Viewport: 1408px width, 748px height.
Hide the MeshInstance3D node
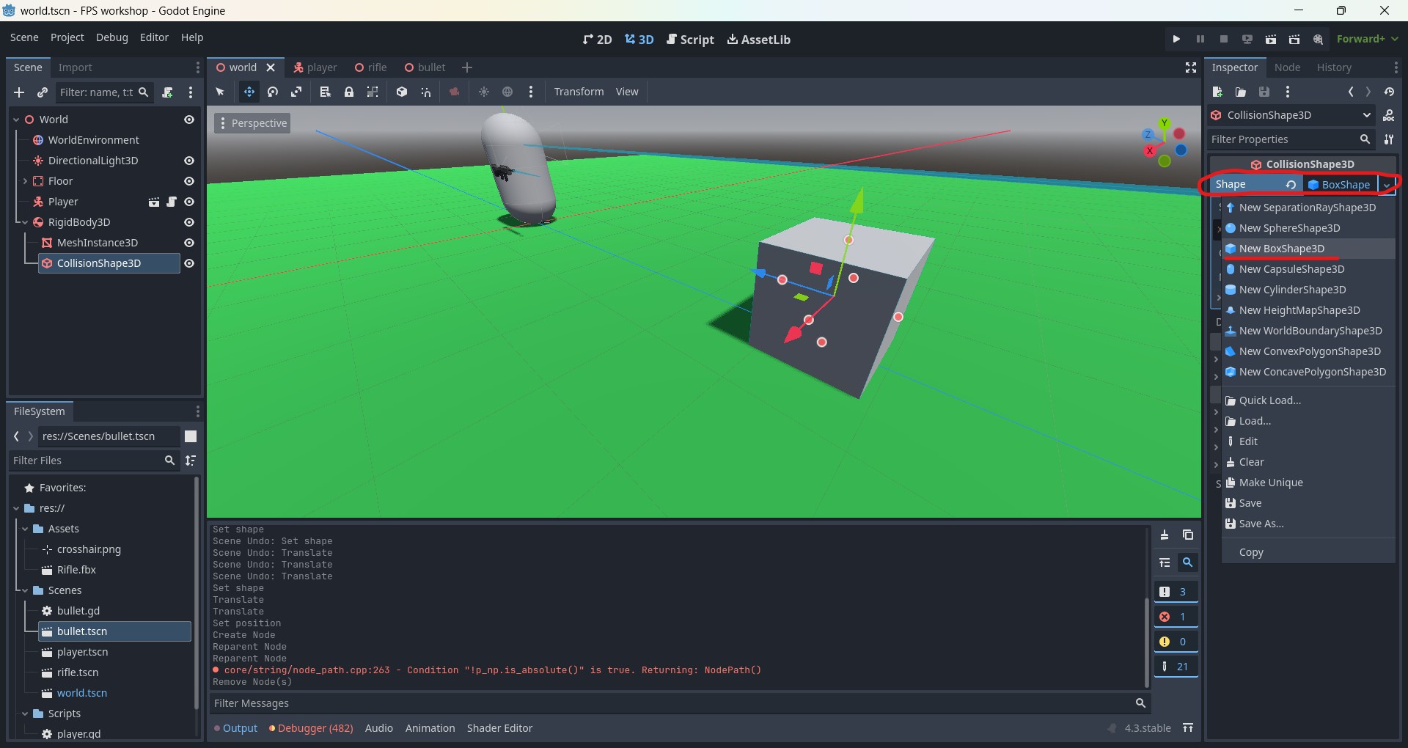pos(189,243)
